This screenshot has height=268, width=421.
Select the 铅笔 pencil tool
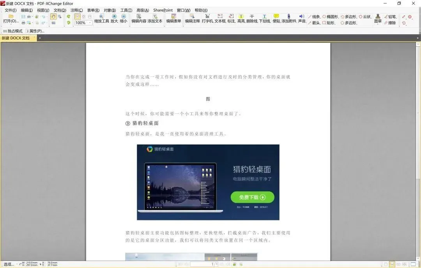coord(390,17)
